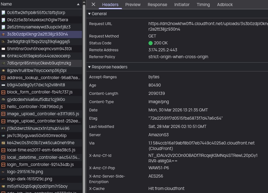Click the Age value 80490

[x=155, y=85]
